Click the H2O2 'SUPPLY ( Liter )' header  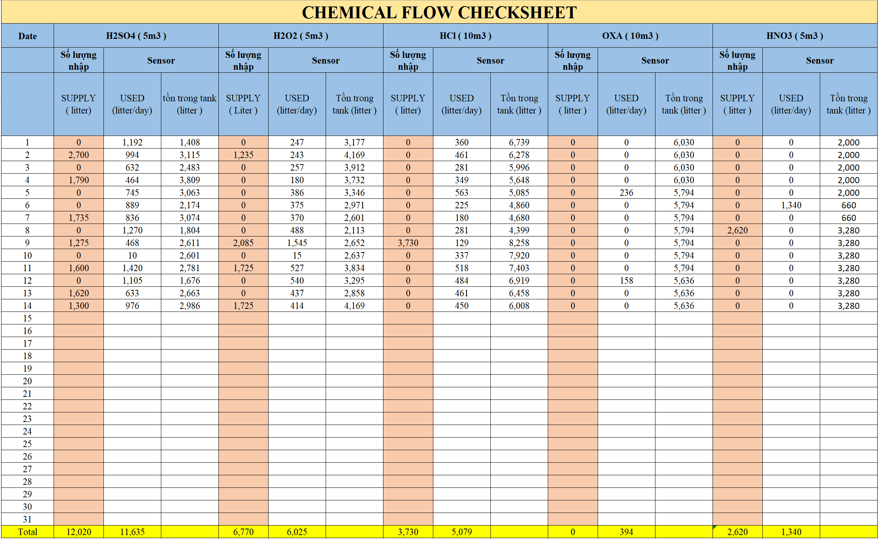243,104
